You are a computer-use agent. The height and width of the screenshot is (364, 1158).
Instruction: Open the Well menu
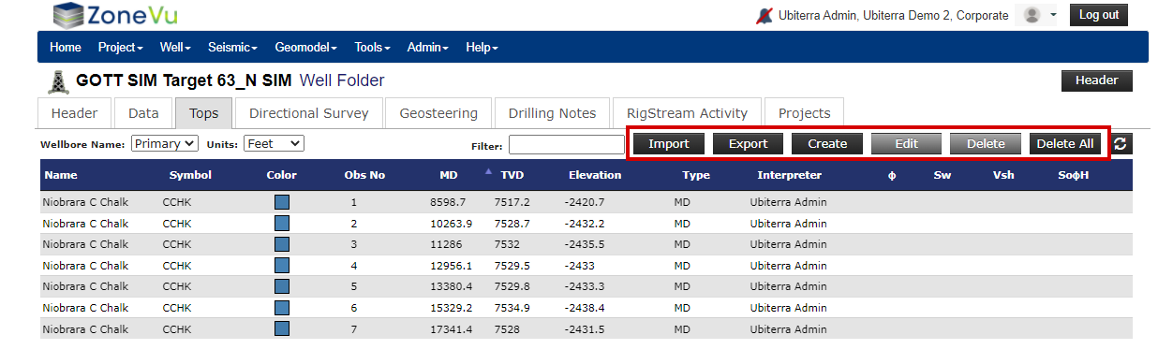coord(175,47)
